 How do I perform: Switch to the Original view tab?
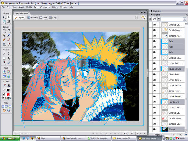[x=20, y=18]
